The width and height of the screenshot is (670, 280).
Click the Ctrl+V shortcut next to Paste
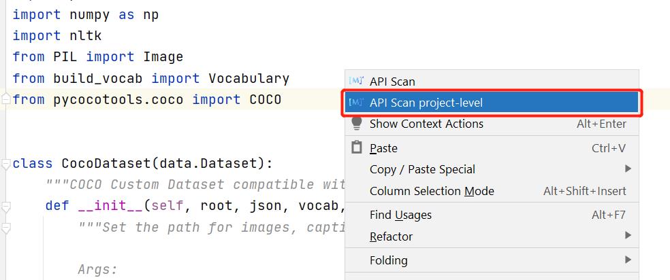(608, 148)
